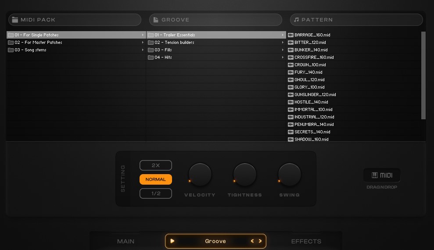Click the folder icon next to Tension builders
This screenshot has height=250, width=434.
click(151, 43)
